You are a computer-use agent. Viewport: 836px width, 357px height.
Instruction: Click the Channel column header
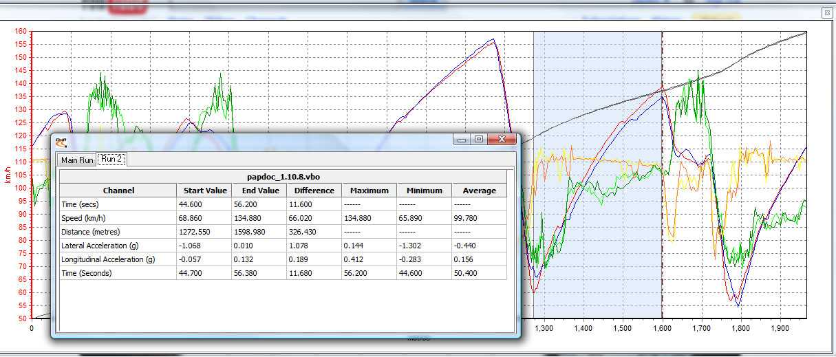point(118,191)
